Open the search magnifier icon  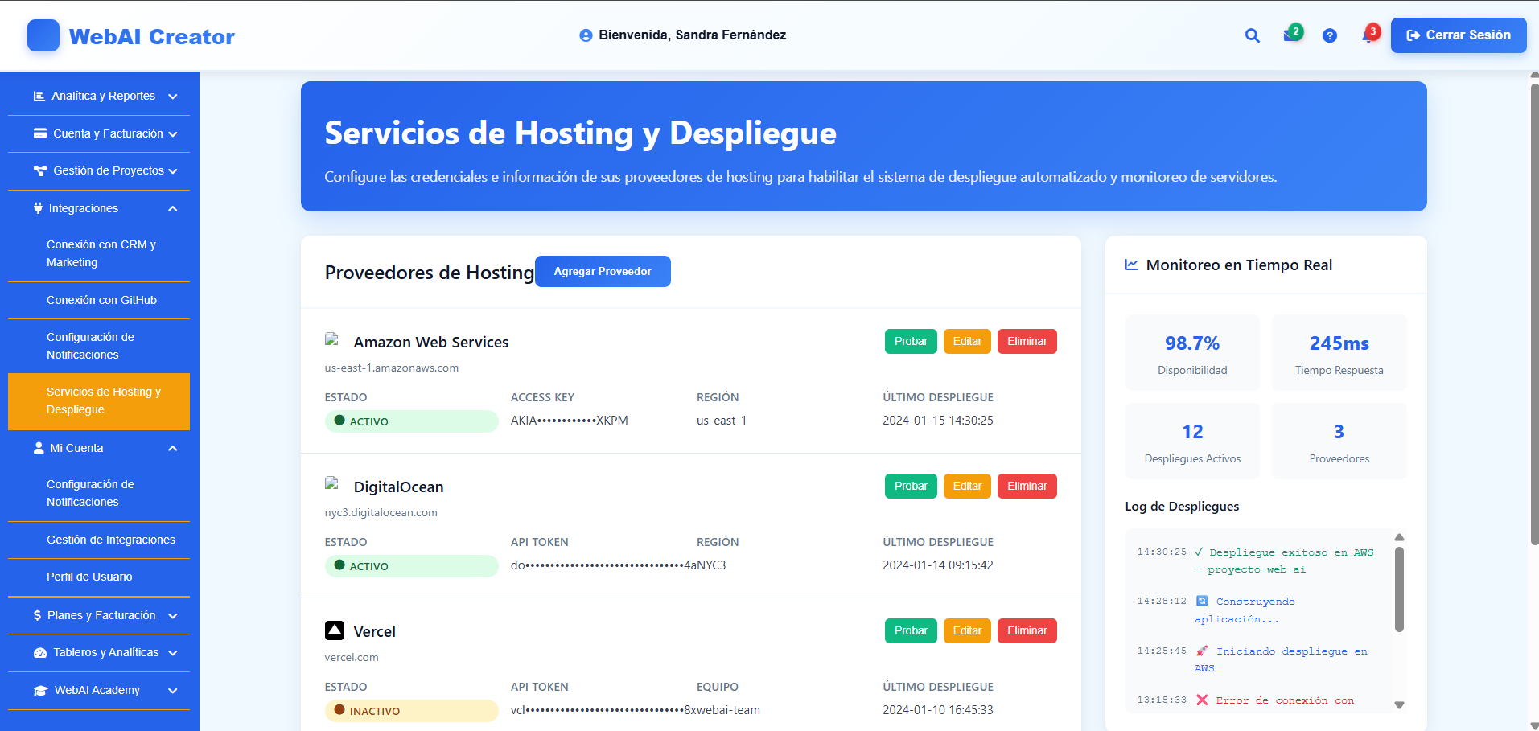click(x=1252, y=35)
